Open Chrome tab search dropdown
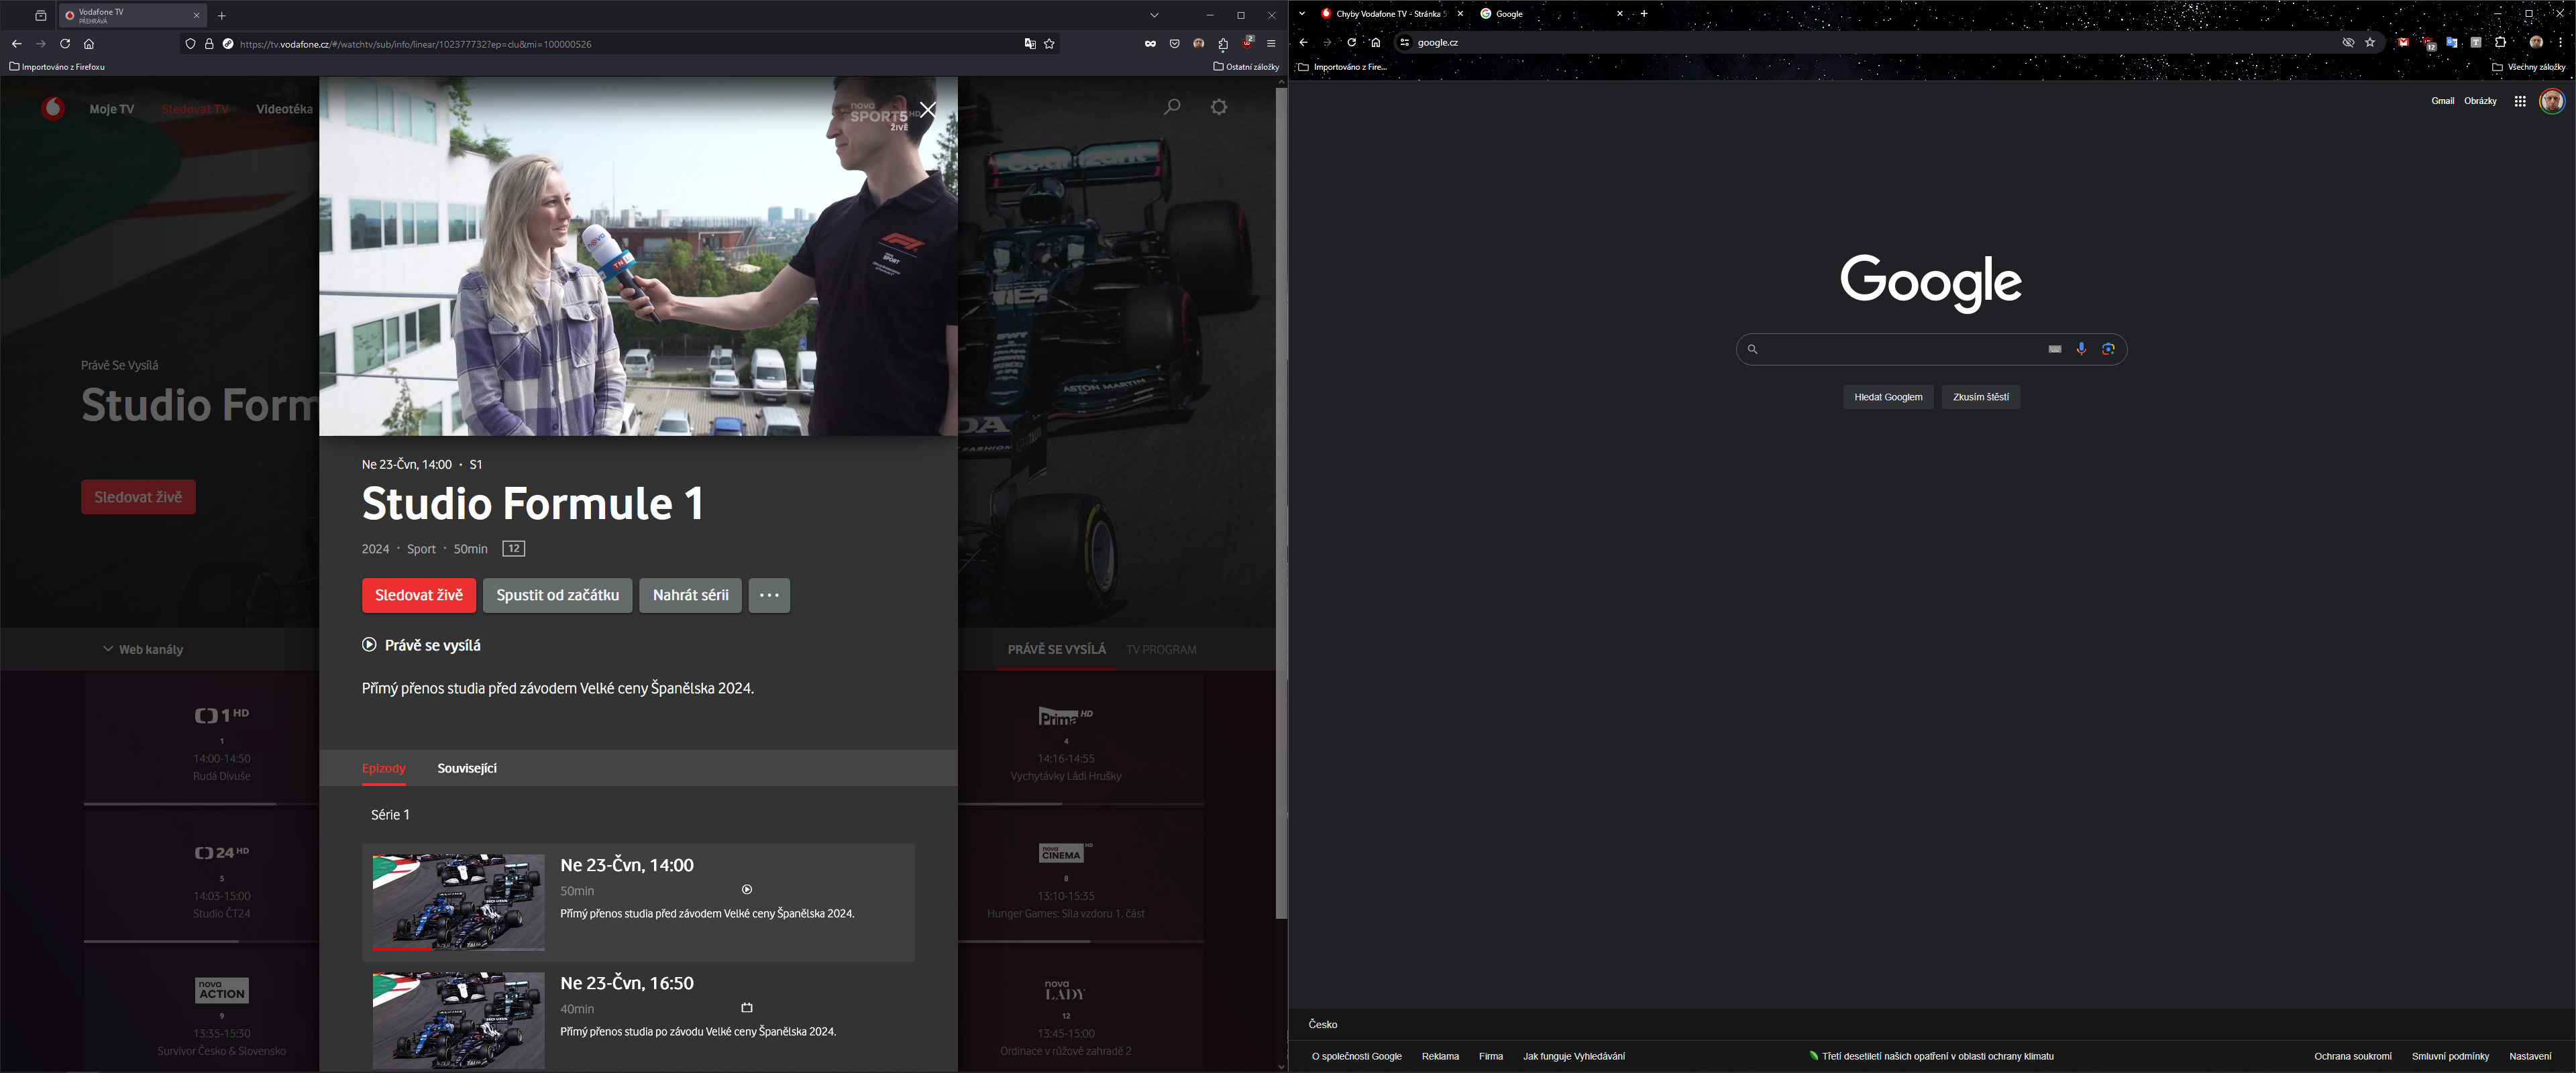 pos(1302,14)
